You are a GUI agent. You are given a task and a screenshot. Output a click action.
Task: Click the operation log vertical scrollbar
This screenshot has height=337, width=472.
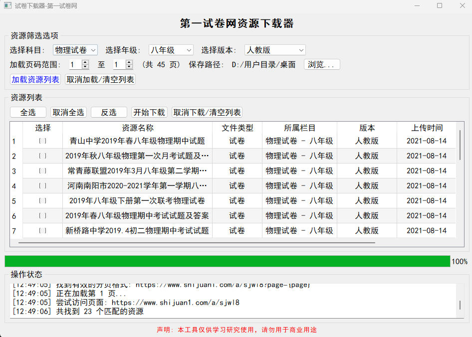pos(460,305)
